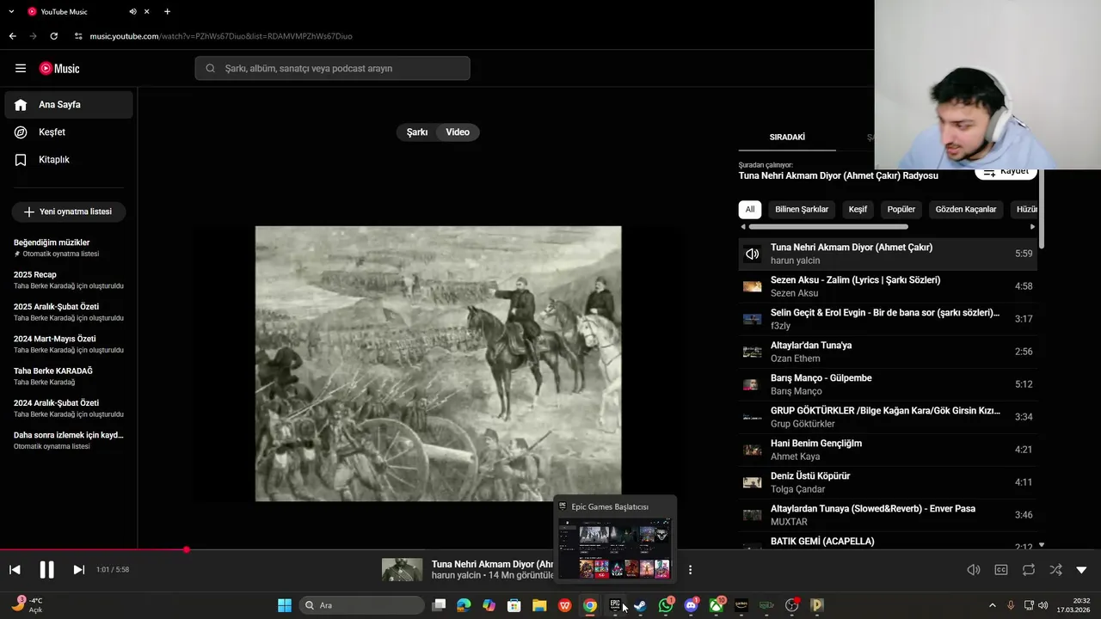1101x619 pixels.
Task: Switch to Şarkı mode
Action: click(x=417, y=132)
